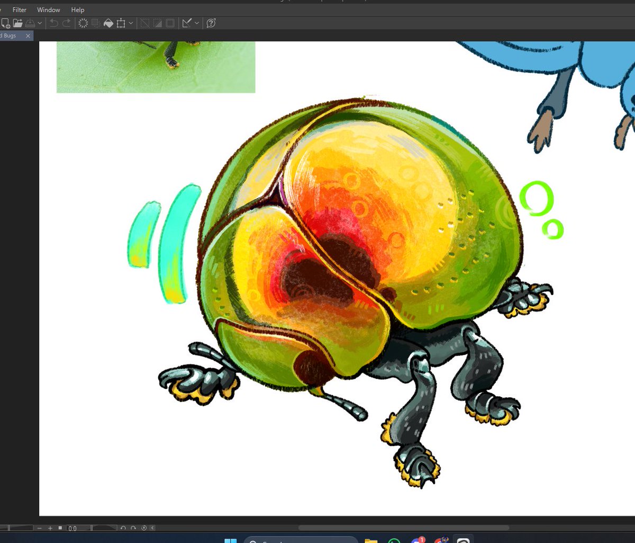635x543 pixels.
Task: Open the transform options dropdown arrow
Action: [131, 23]
